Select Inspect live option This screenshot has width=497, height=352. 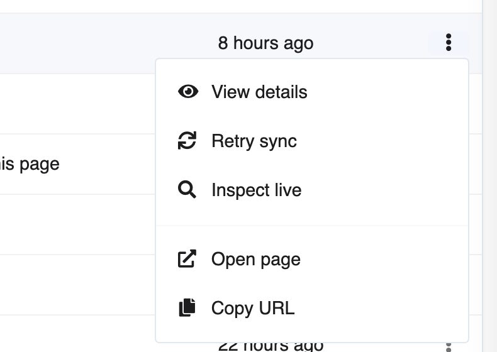click(x=312, y=190)
